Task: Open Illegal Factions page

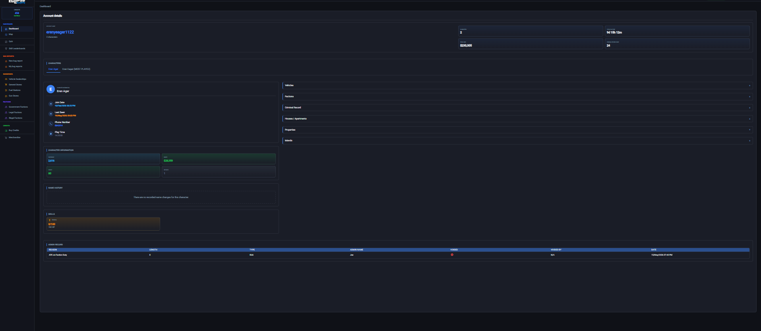Action: [x=15, y=118]
